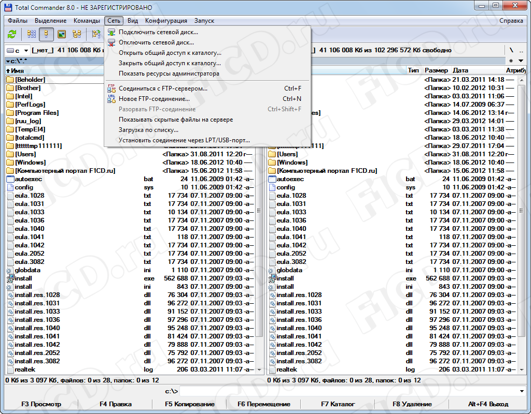Click folder icon of [Windows] in left panel
The height and width of the screenshot is (414, 531).
coord(10,162)
